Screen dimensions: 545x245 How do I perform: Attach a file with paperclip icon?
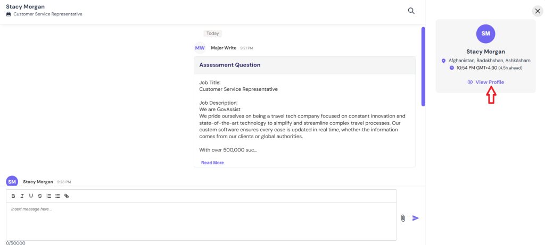[x=403, y=218]
